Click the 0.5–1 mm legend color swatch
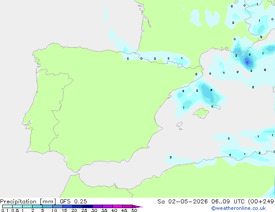275x212 pixels. [17, 206]
